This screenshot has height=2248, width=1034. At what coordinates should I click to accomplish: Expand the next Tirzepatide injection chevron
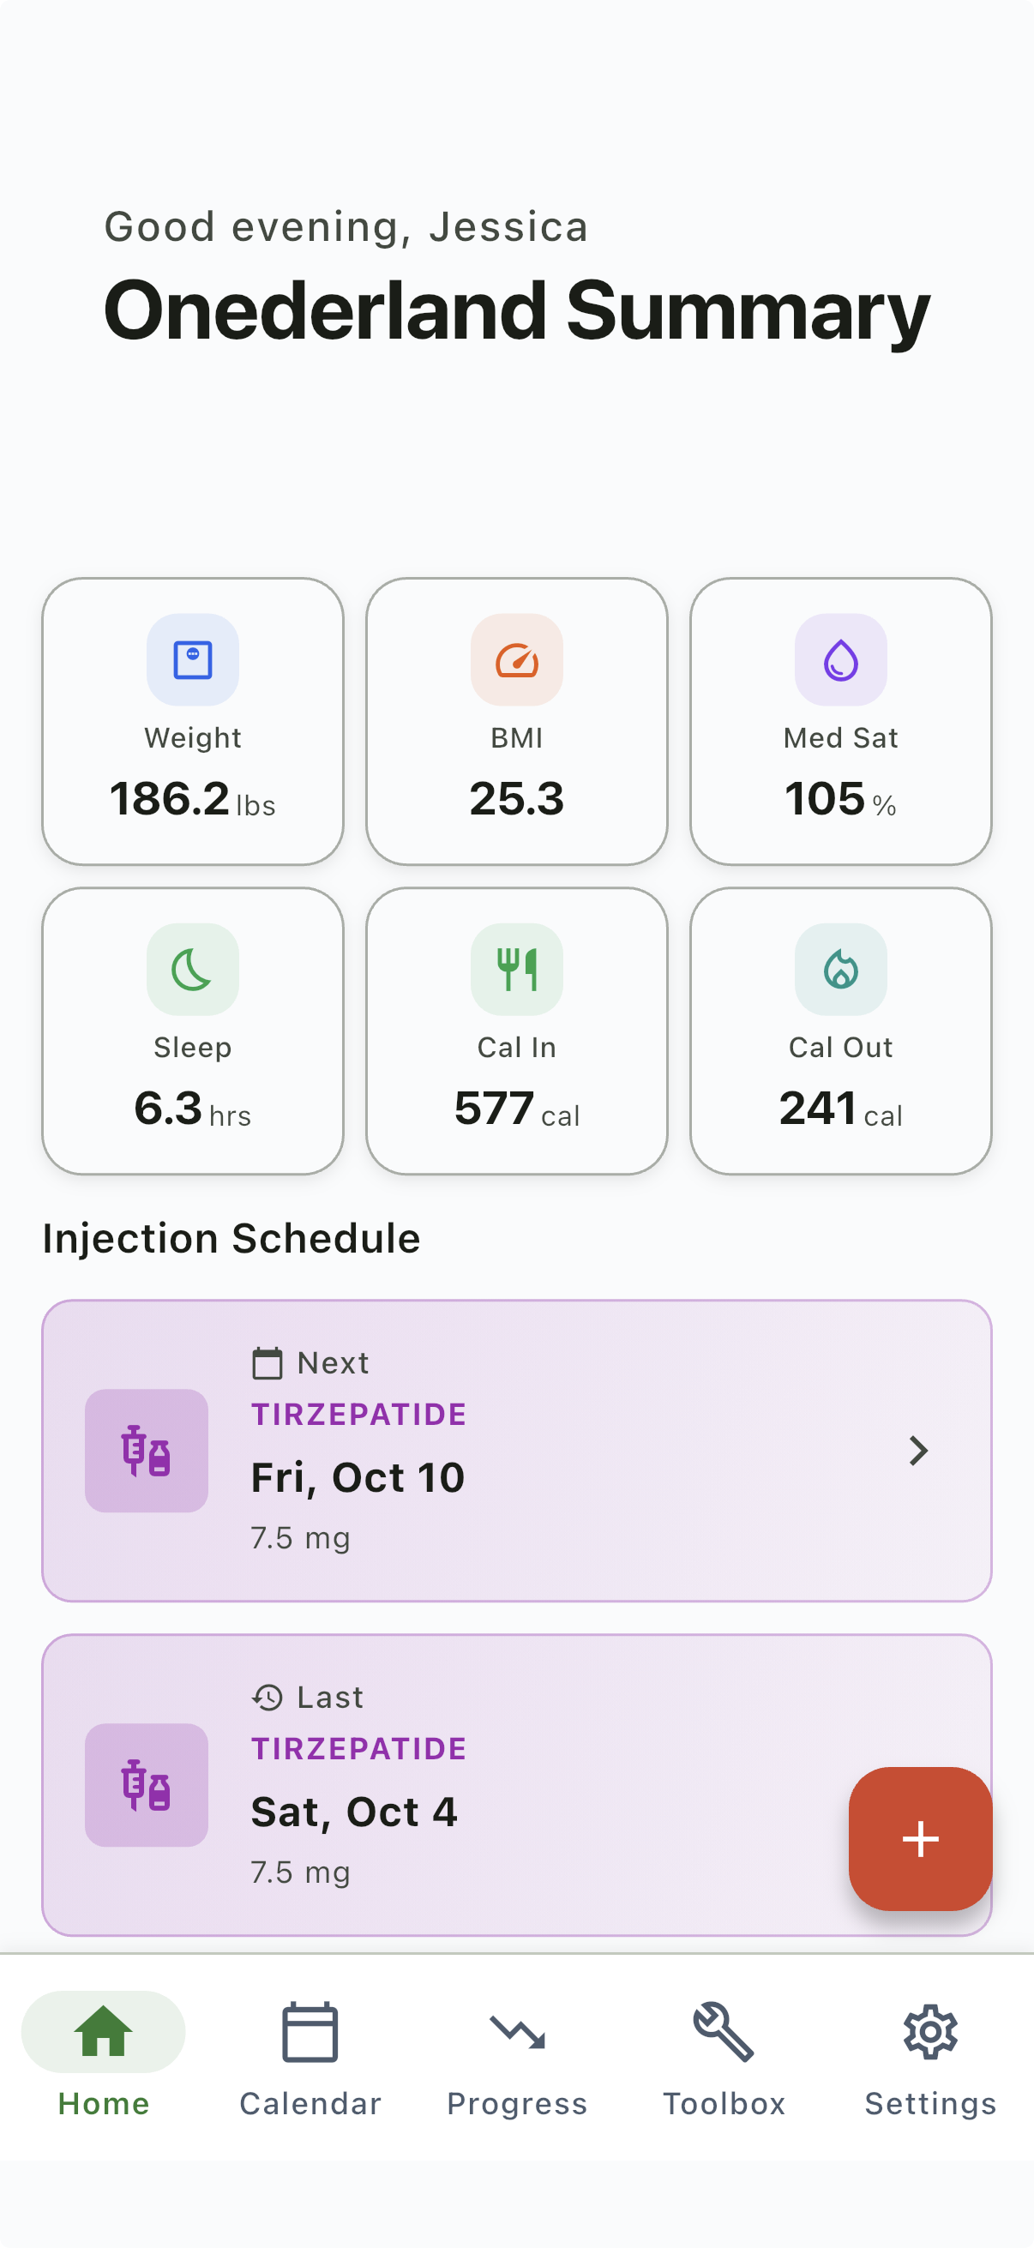[x=918, y=1451]
